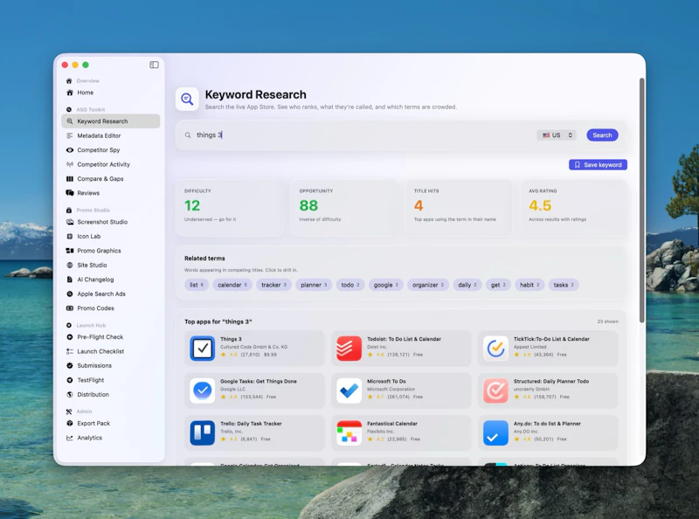Click the Difficulty 12 stat card

[229, 207]
